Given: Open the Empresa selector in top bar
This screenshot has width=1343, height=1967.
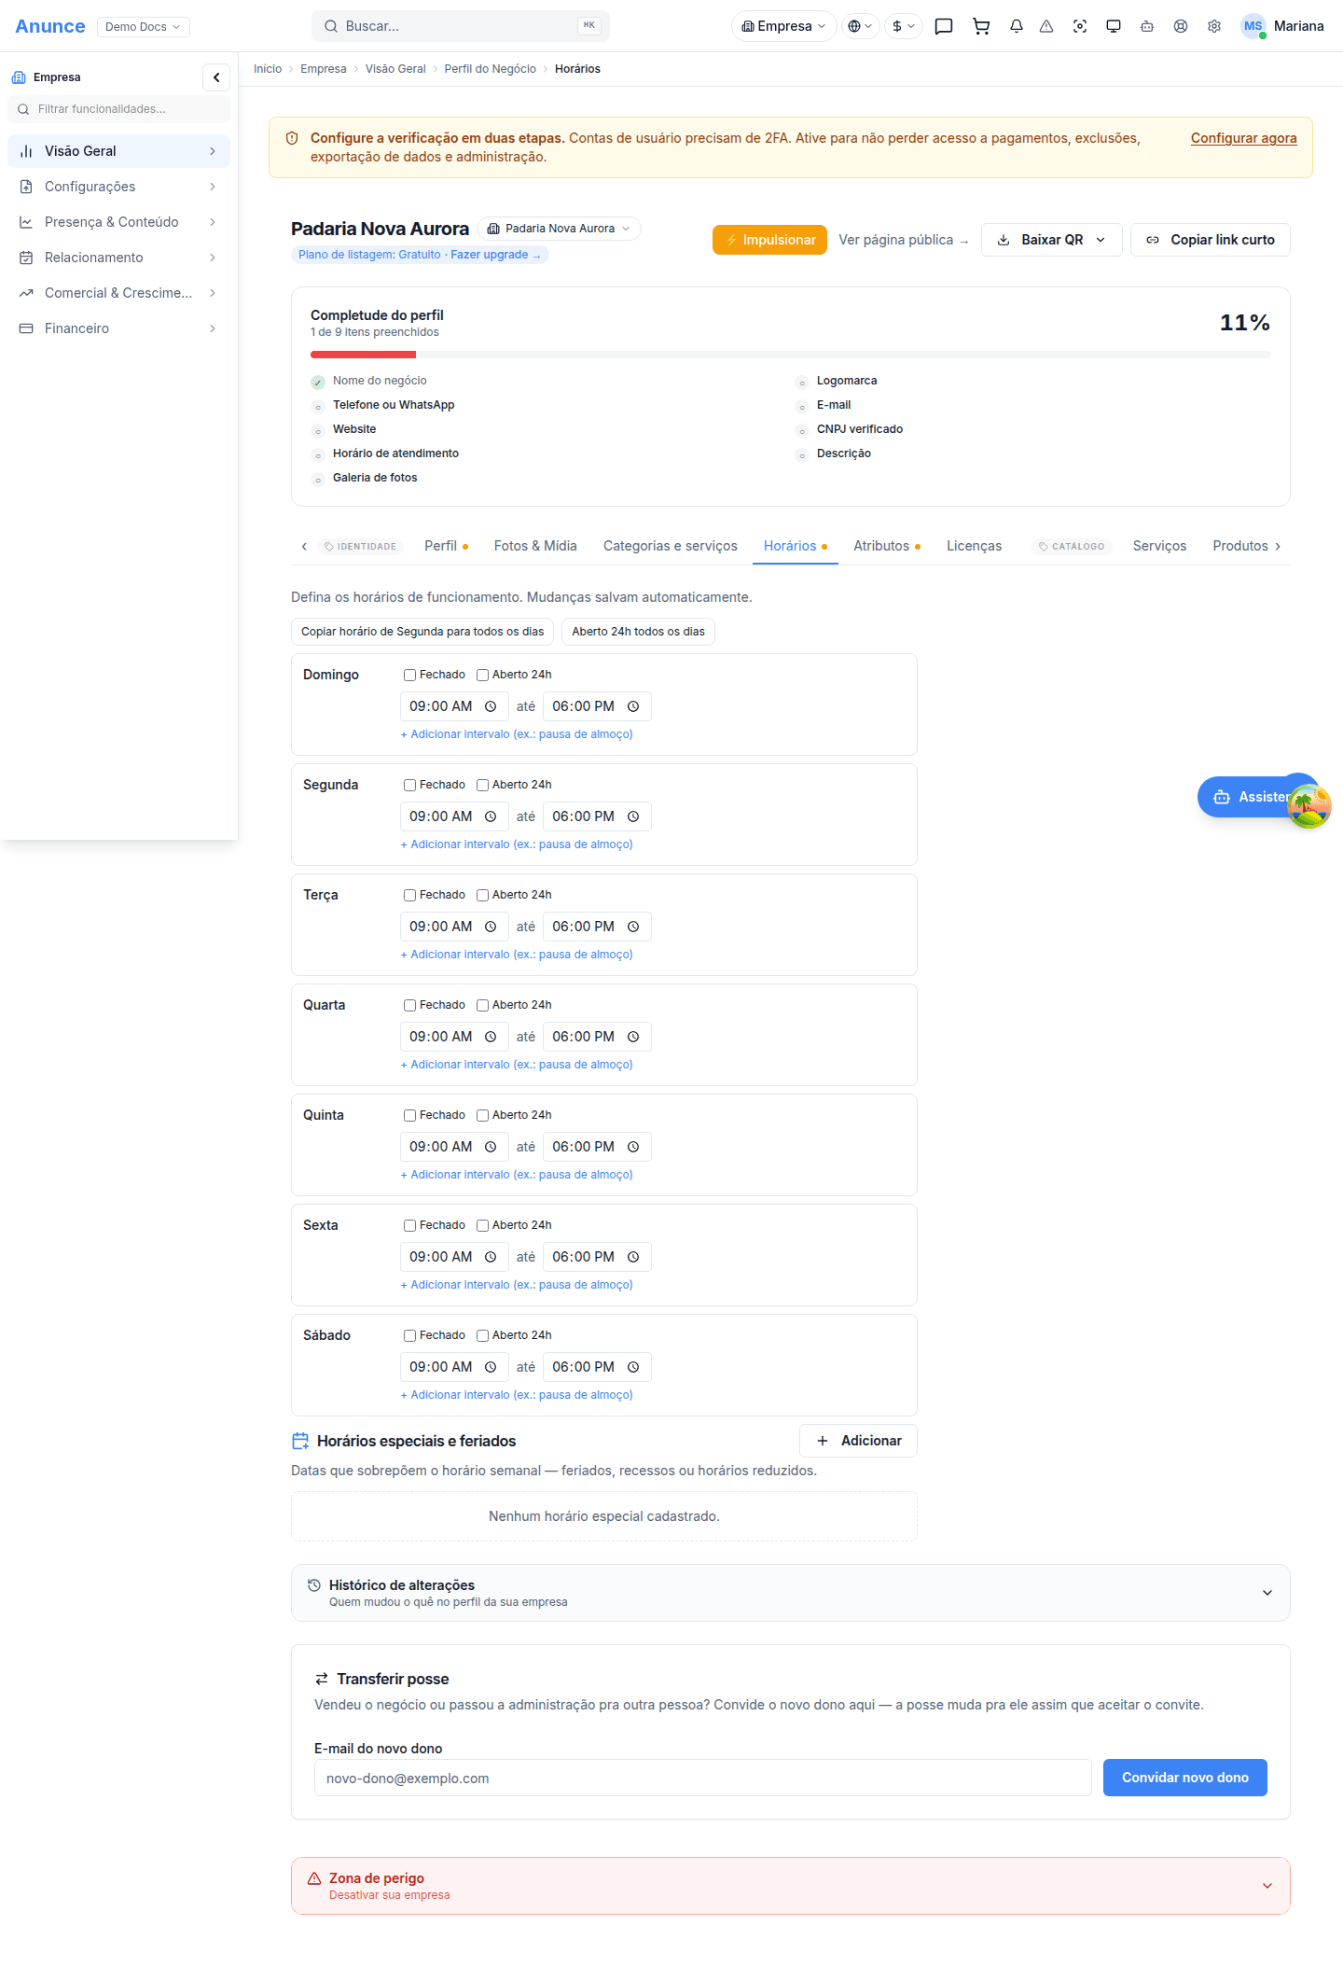Looking at the screenshot, I should click(783, 26).
